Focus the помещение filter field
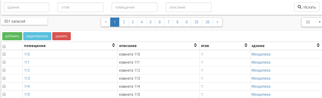322x98 pixels. 134,7
